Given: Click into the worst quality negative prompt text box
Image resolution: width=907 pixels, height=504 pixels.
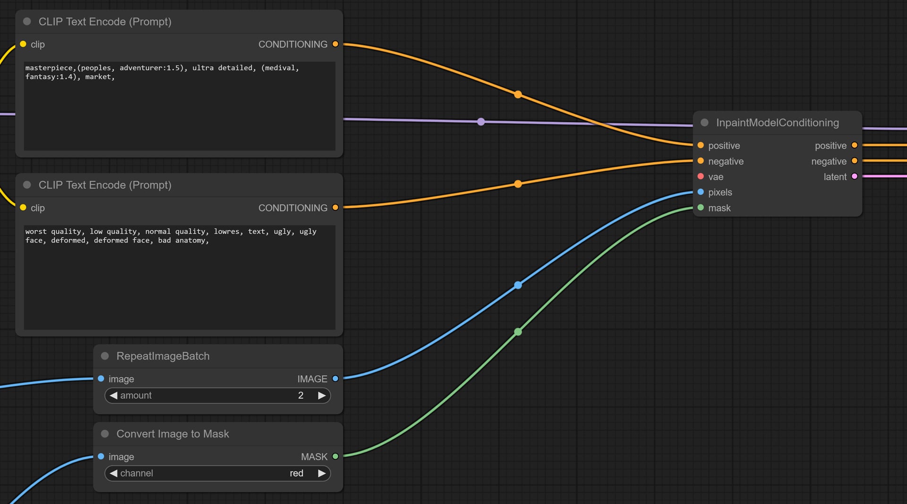Looking at the screenshot, I should coord(180,277).
